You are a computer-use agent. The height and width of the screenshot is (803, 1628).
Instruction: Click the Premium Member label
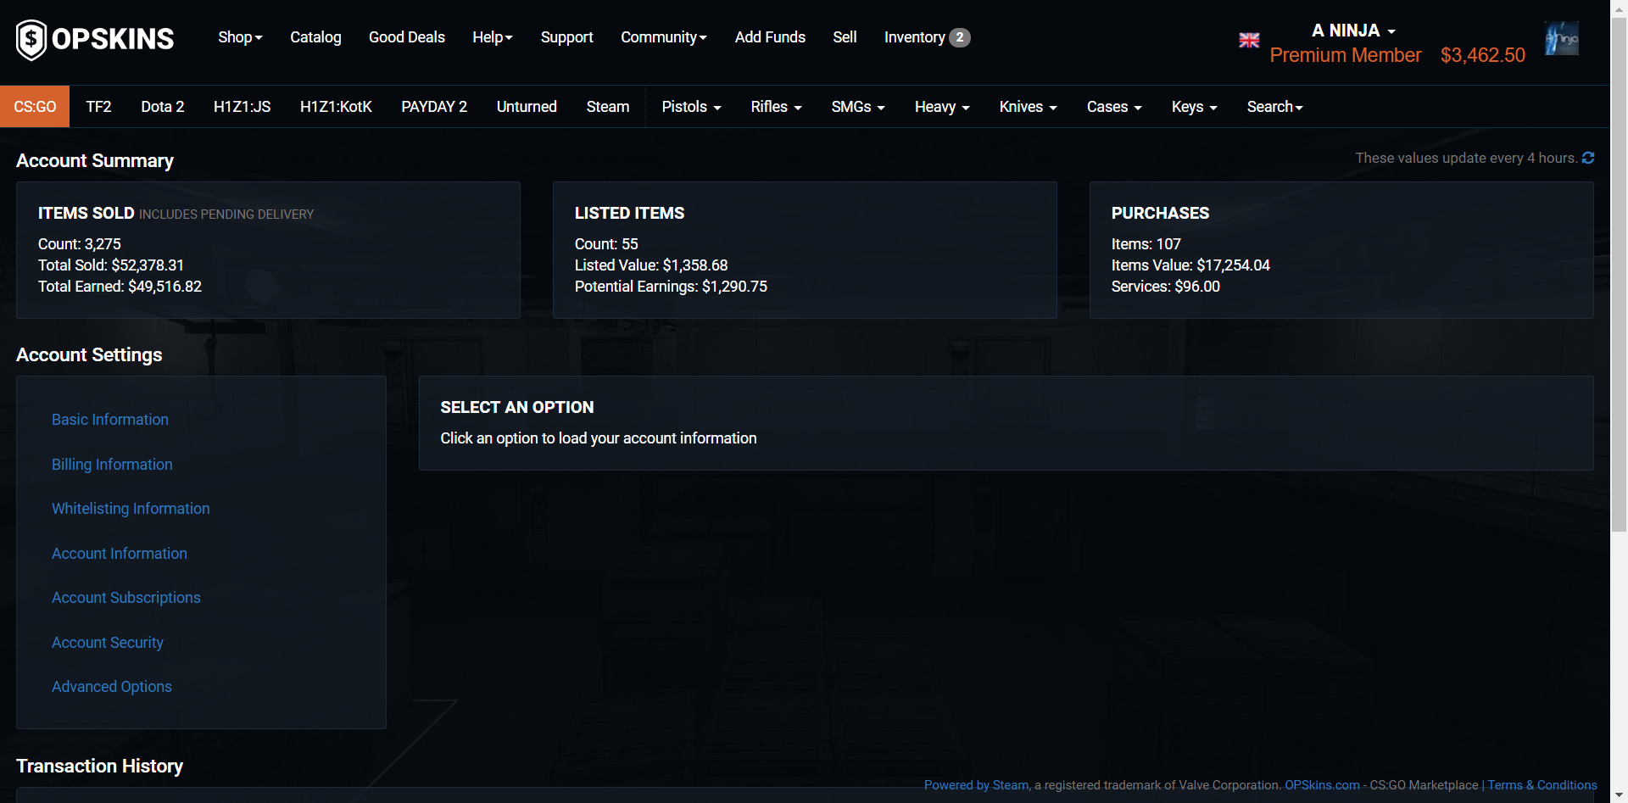1346,55
